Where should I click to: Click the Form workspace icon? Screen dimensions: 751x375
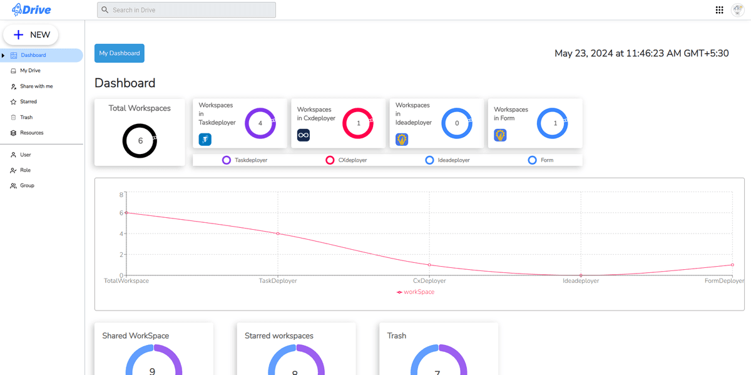click(x=500, y=135)
